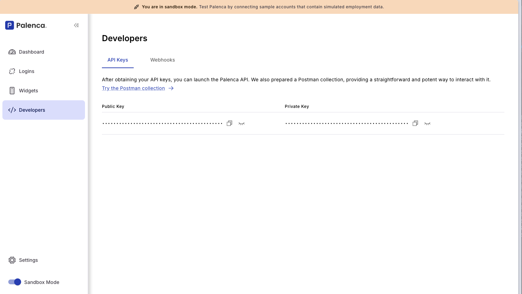The height and width of the screenshot is (294, 522).
Task: Click the masked Private Key value
Action: tap(347, 123)
